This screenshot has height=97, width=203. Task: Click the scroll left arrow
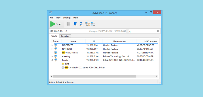coord(52,76)
